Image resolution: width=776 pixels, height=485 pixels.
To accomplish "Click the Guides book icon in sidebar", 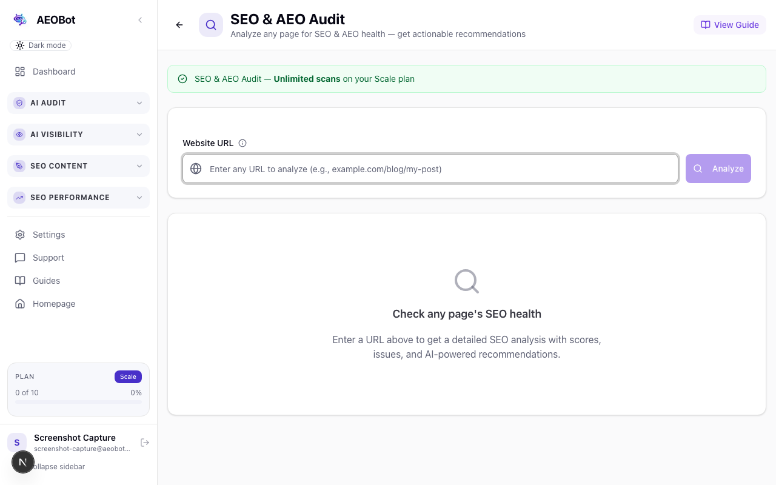I will (x=20, y=281).
